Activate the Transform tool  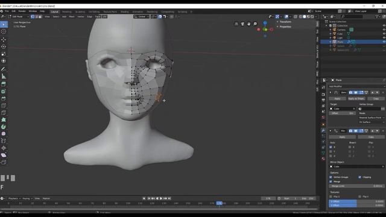4,61
